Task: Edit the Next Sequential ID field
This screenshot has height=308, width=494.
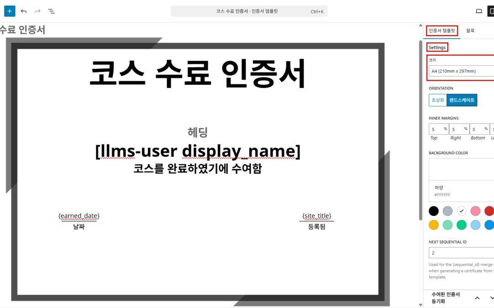Action: (461, 253)
